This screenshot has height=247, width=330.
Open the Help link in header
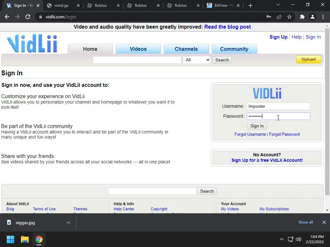coord(296,37)
